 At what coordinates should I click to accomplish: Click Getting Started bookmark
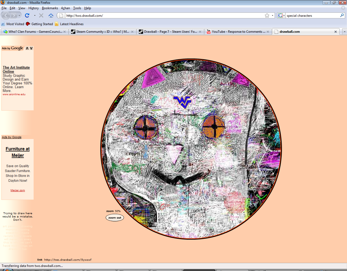pos(39,24)
